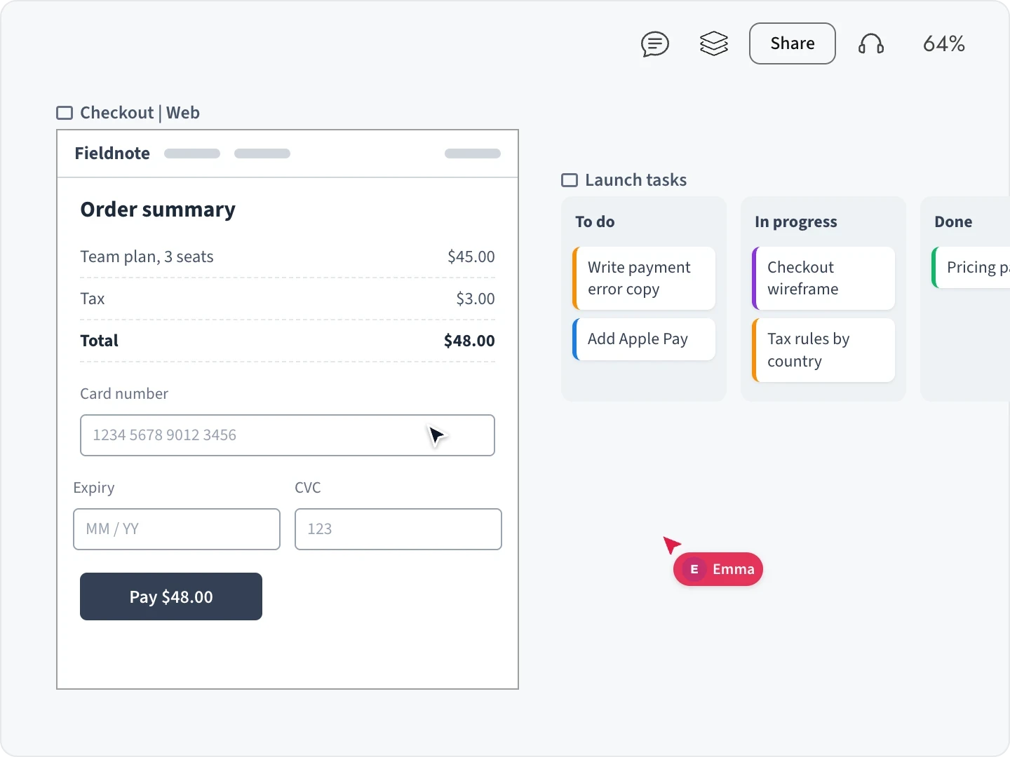This screenshot has height=757, width=1010.
Task: Select the Add Apple Pay card
Action: tap(644, 339)
